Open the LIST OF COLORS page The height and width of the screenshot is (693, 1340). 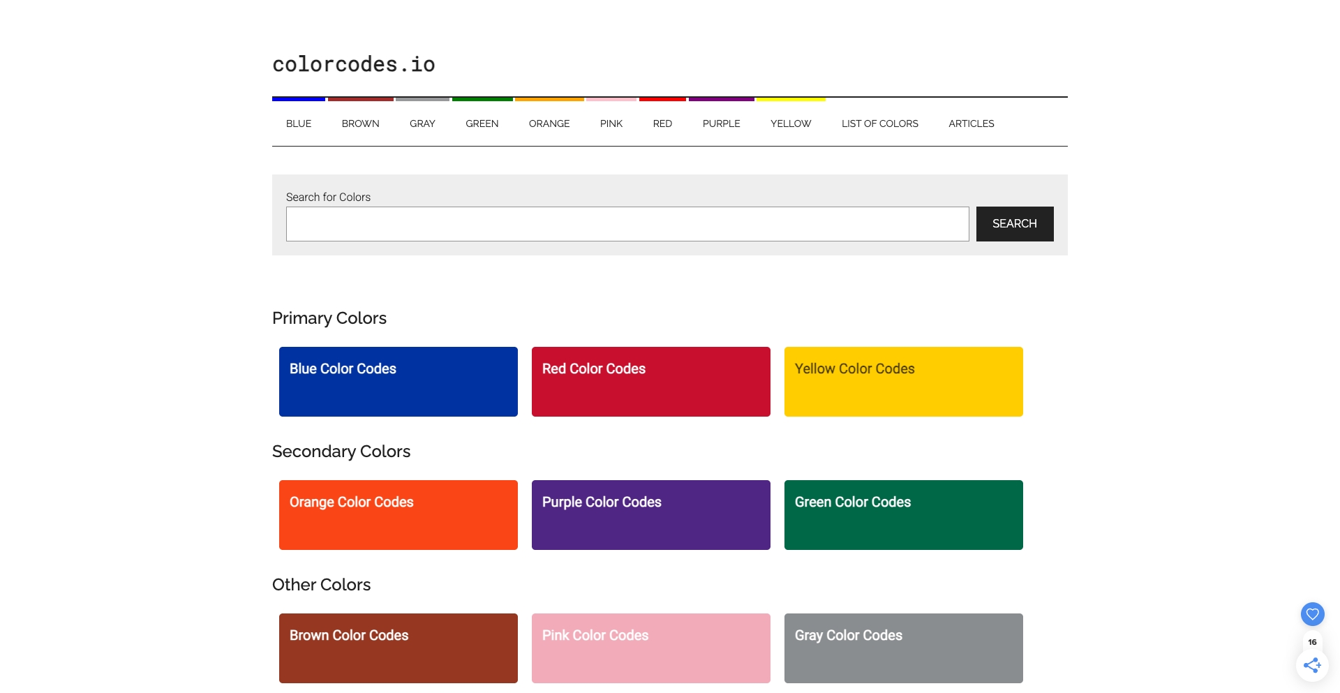click(x=880, y=124)
